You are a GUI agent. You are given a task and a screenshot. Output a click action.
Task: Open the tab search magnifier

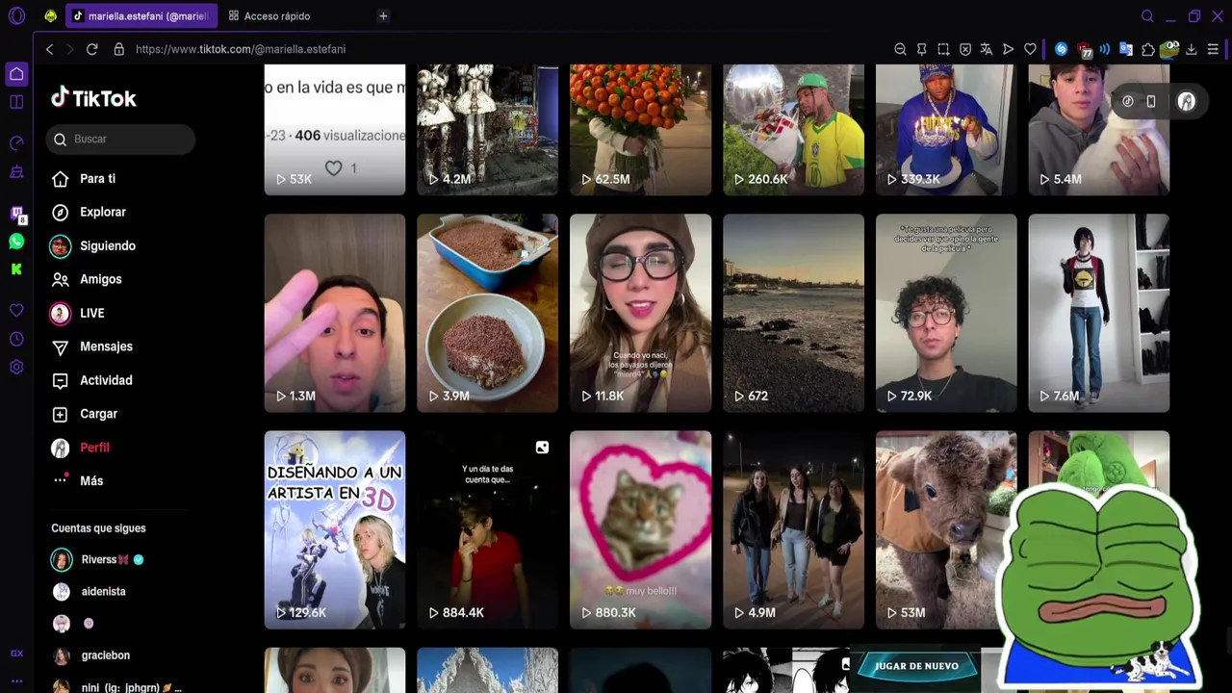[x=1147, y=15]
